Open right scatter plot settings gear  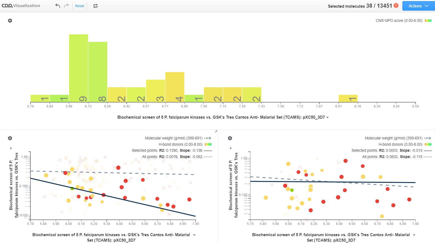point(230,138)
